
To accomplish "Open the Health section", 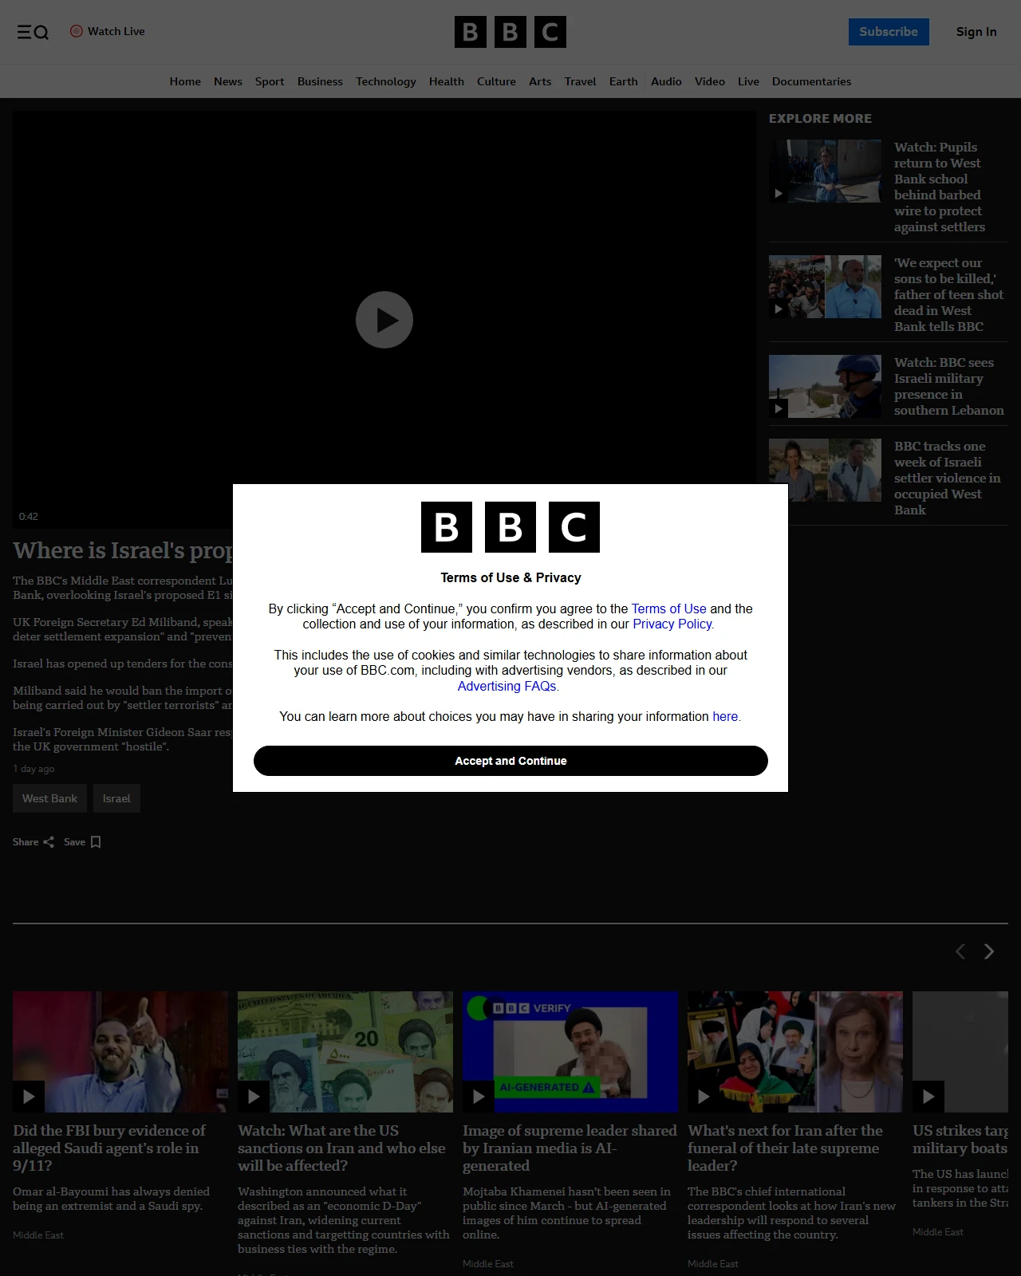I will 447,81.
